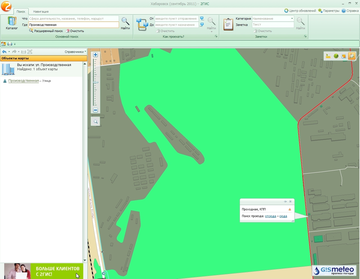Open the Каталог catalog icon
The height and width of the screenshot is (279, 360).
tap(12, 23)
